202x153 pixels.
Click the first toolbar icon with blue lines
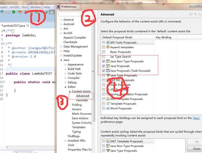coord(2,12)
